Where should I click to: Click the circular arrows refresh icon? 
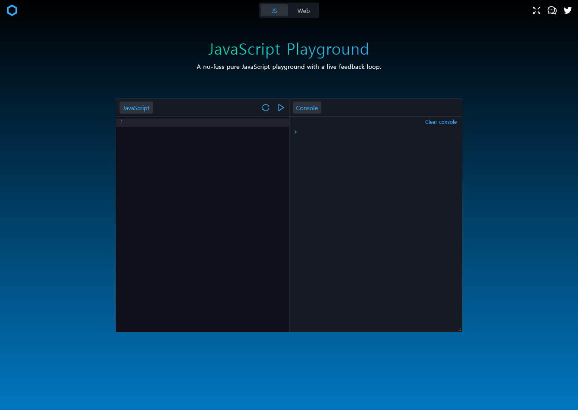(266, 108)
